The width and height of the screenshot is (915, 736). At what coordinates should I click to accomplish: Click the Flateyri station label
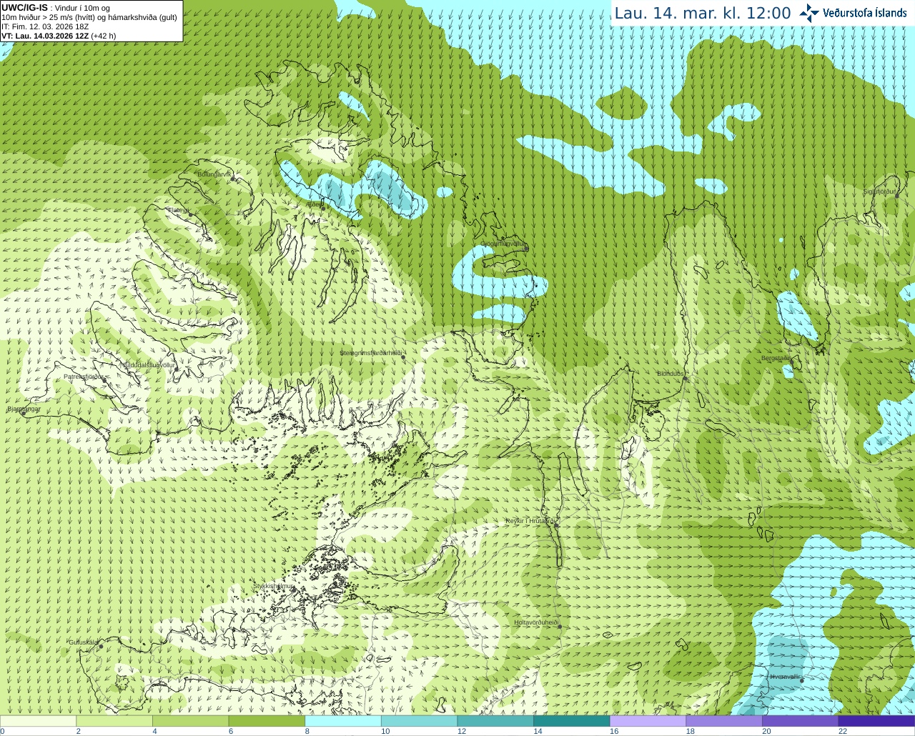(x=177, y=210)
